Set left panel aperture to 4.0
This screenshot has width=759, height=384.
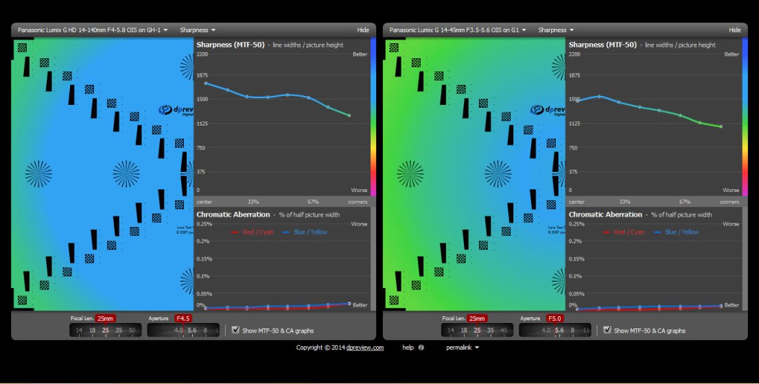point(178,331)
